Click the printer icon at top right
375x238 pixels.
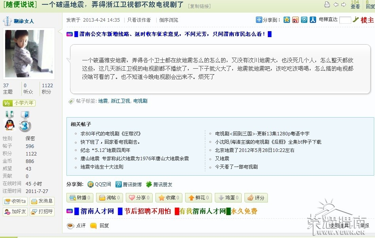[327, 4]
